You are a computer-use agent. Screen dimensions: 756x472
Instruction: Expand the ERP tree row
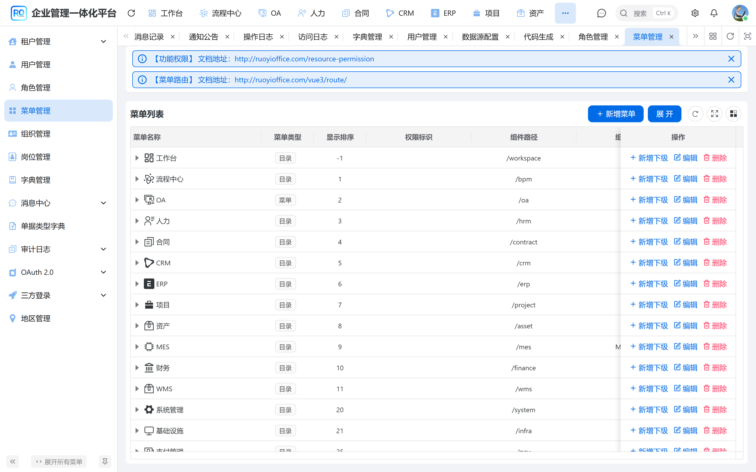[137, 284]
